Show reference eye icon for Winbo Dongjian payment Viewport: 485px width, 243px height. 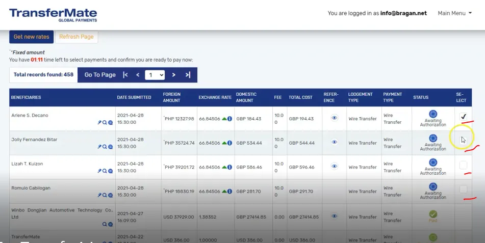[335, 216]
